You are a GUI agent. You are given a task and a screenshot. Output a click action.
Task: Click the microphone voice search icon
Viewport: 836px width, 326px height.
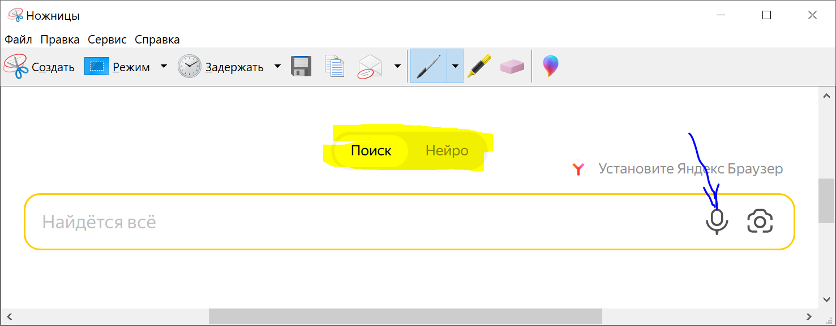pos(717,221)
